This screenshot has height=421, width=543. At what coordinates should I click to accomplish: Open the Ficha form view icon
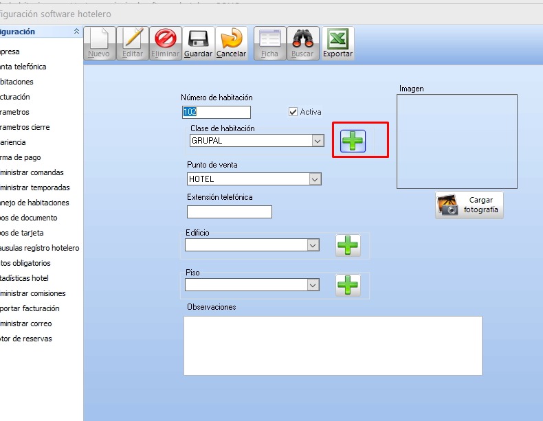(x=269, y=39)
